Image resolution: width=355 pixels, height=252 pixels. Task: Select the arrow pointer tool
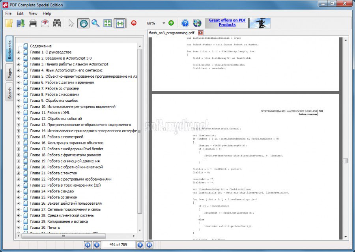click(x=71, y=23)
